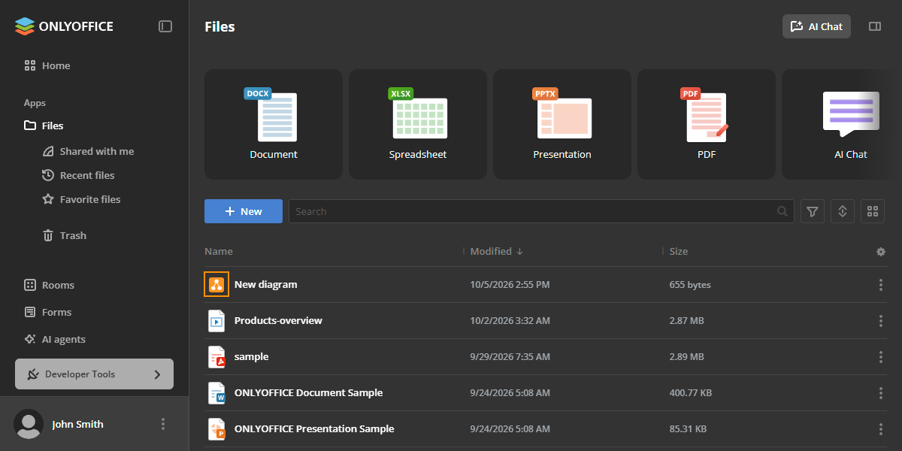The height and width of the screenshot is (451, 902).
Task: Click the Trash bin icon
Action: tap(48, 235)
